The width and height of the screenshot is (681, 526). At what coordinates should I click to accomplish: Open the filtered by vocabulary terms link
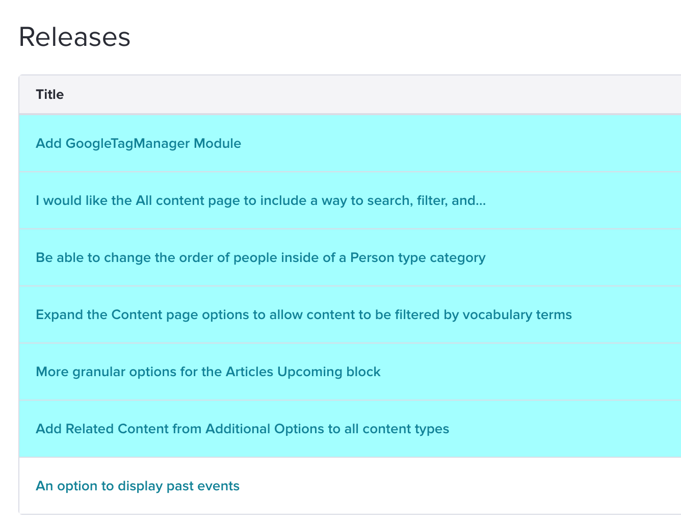coord(303,314)
